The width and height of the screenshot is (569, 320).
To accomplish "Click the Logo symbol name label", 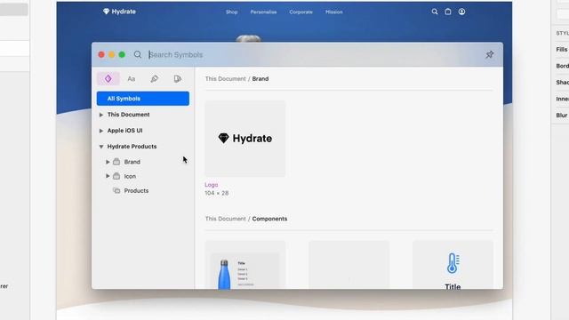I will pos(212,185).
